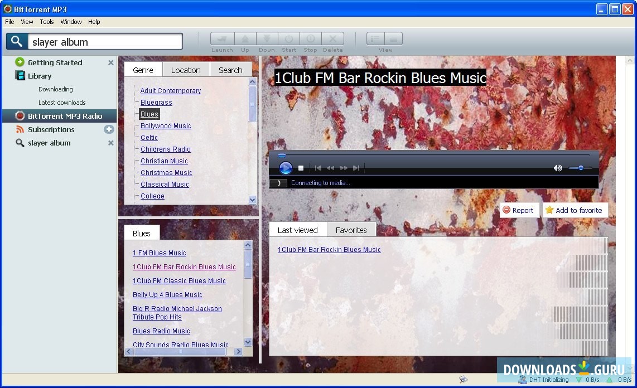The width and height of the screenshot is (637, 388).
Task: Click the media player stop button
Action: 301,168
